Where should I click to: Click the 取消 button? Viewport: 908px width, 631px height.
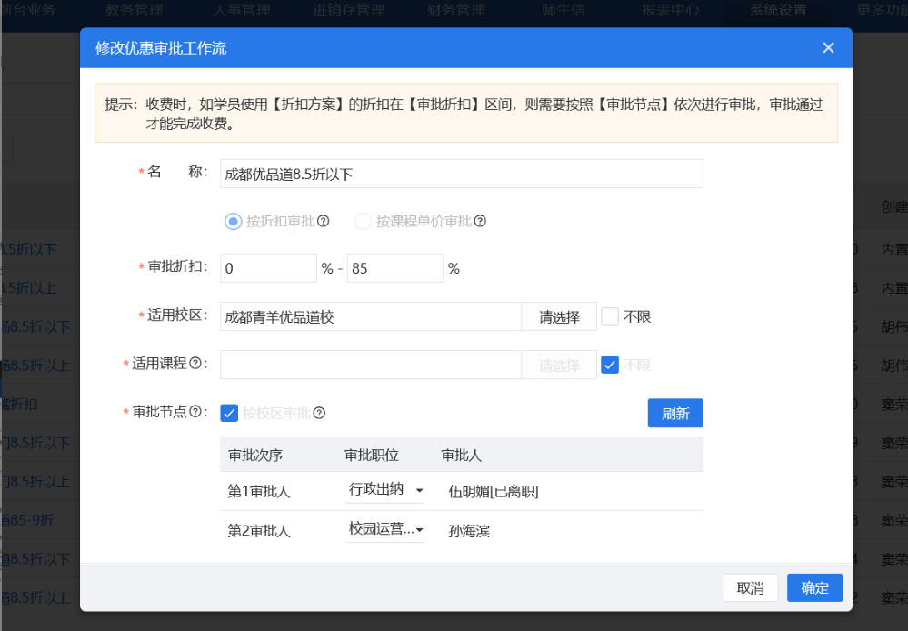coord(751,588)
